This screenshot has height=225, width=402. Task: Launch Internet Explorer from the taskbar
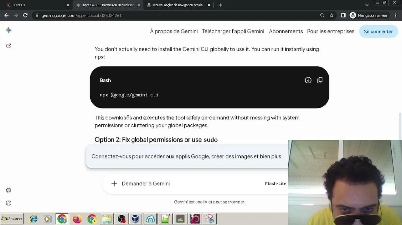click(x=33, y=219)
